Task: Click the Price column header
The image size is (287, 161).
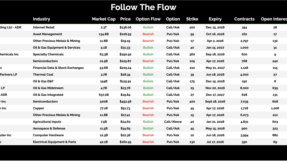Action: tap(125, 19)
